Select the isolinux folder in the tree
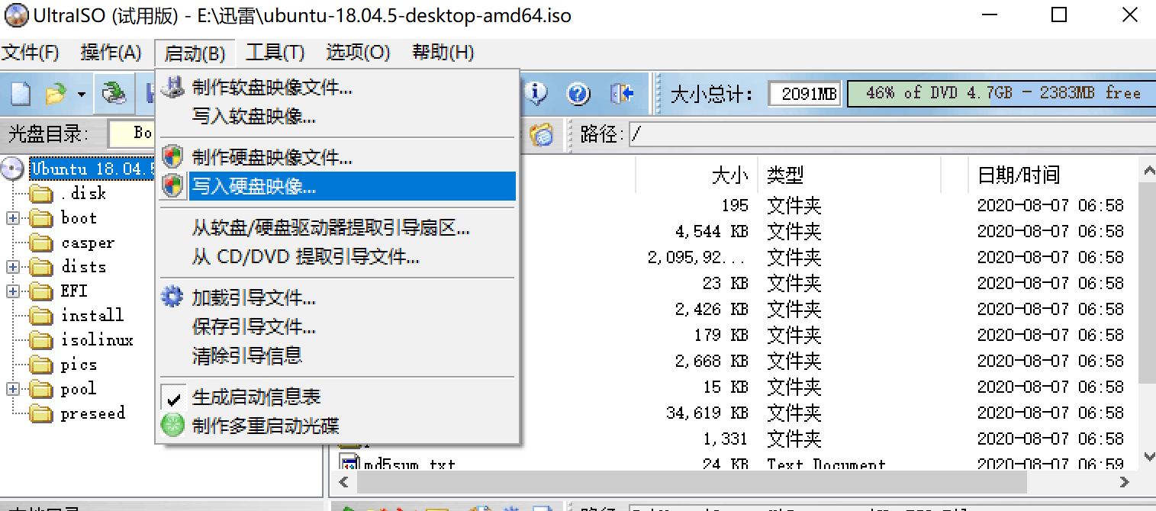This screenshot has width=1156, height=511. [98, 340]
